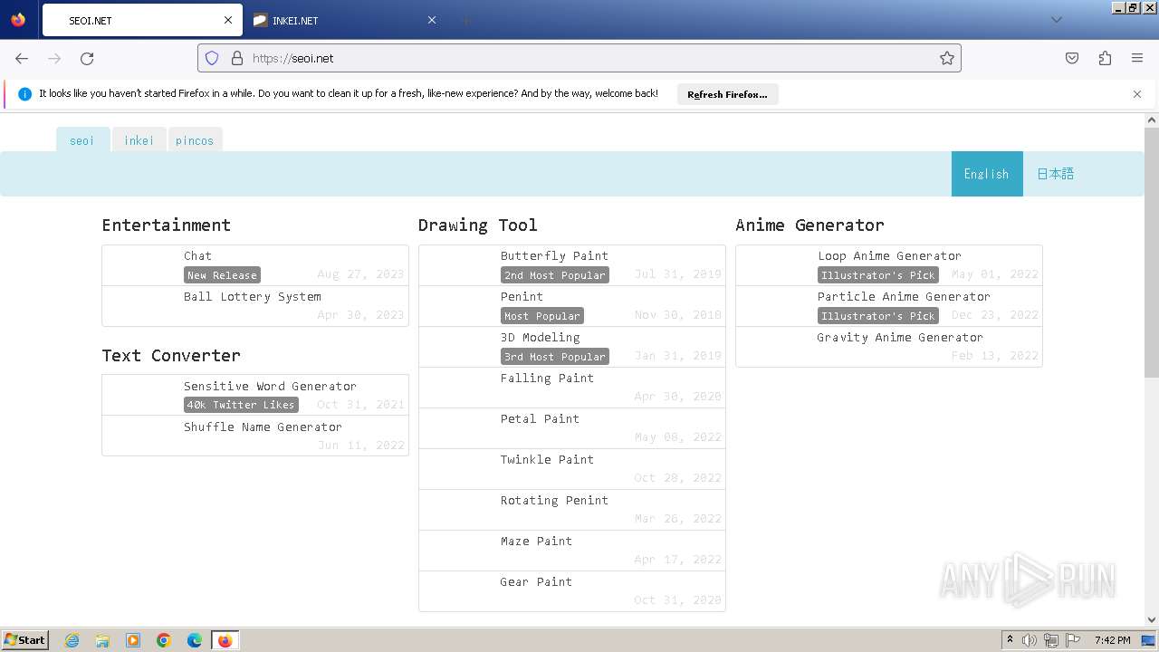Image resolution: width=1159 pixels, height=652 pixels.
Task: Open Sensitive Word Generator
Action: point(255,395)
